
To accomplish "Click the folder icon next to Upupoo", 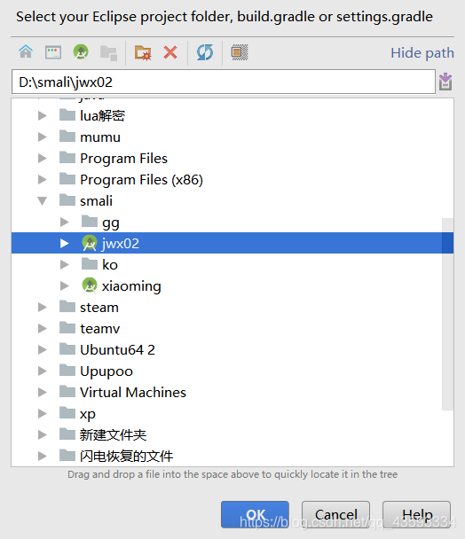I will click(67, 371).
